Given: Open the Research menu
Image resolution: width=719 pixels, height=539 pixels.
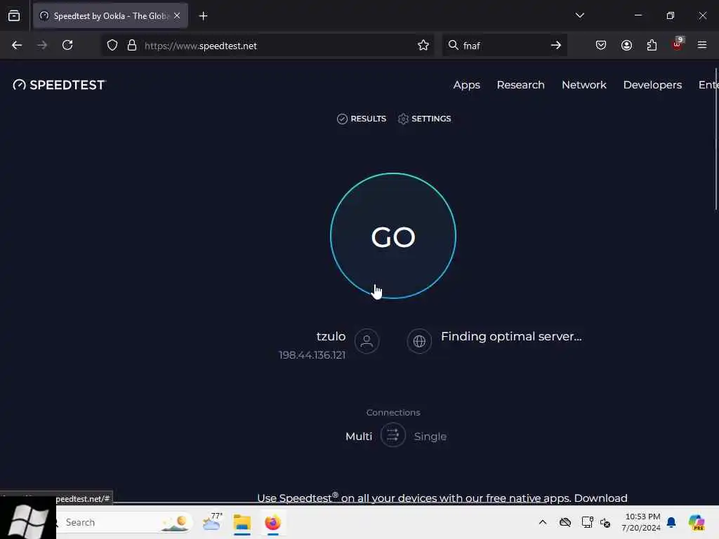Looking at the screenshot, I should (x=520, y=85).
